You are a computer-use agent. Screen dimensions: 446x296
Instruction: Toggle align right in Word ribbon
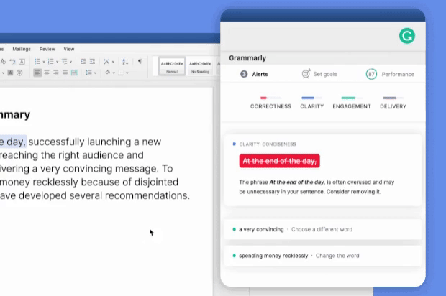(56, 73)
